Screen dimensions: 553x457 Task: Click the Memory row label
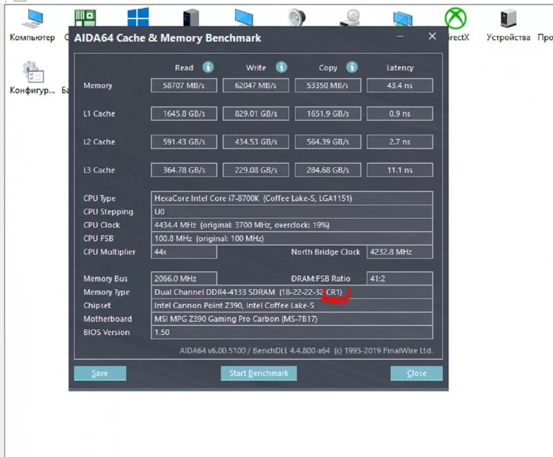pyautogui.click(x=97, y=86)
